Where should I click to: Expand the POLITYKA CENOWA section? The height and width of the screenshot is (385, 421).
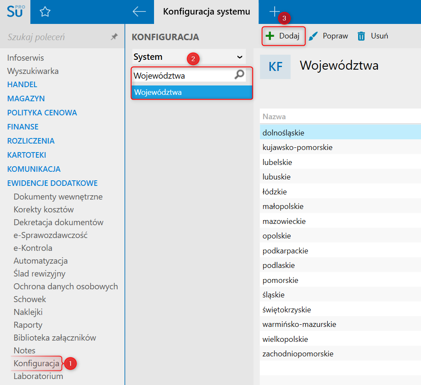pyautogui.click(x=42, y=113)
